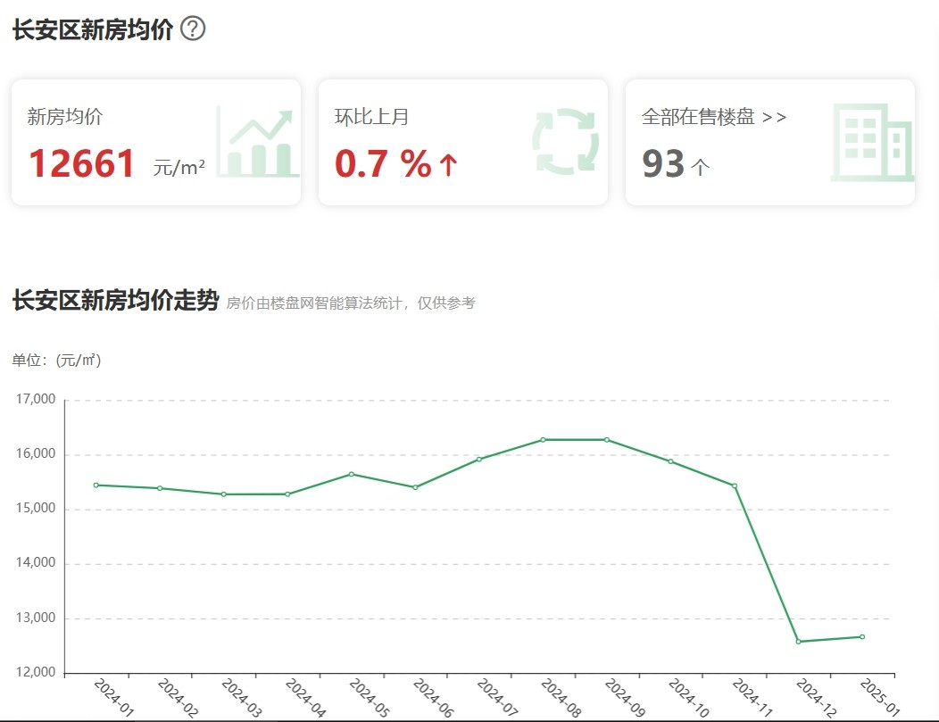Click the red upward arrow icon
This screenshot has height=722, width=939.
click(x=448, y=164)
